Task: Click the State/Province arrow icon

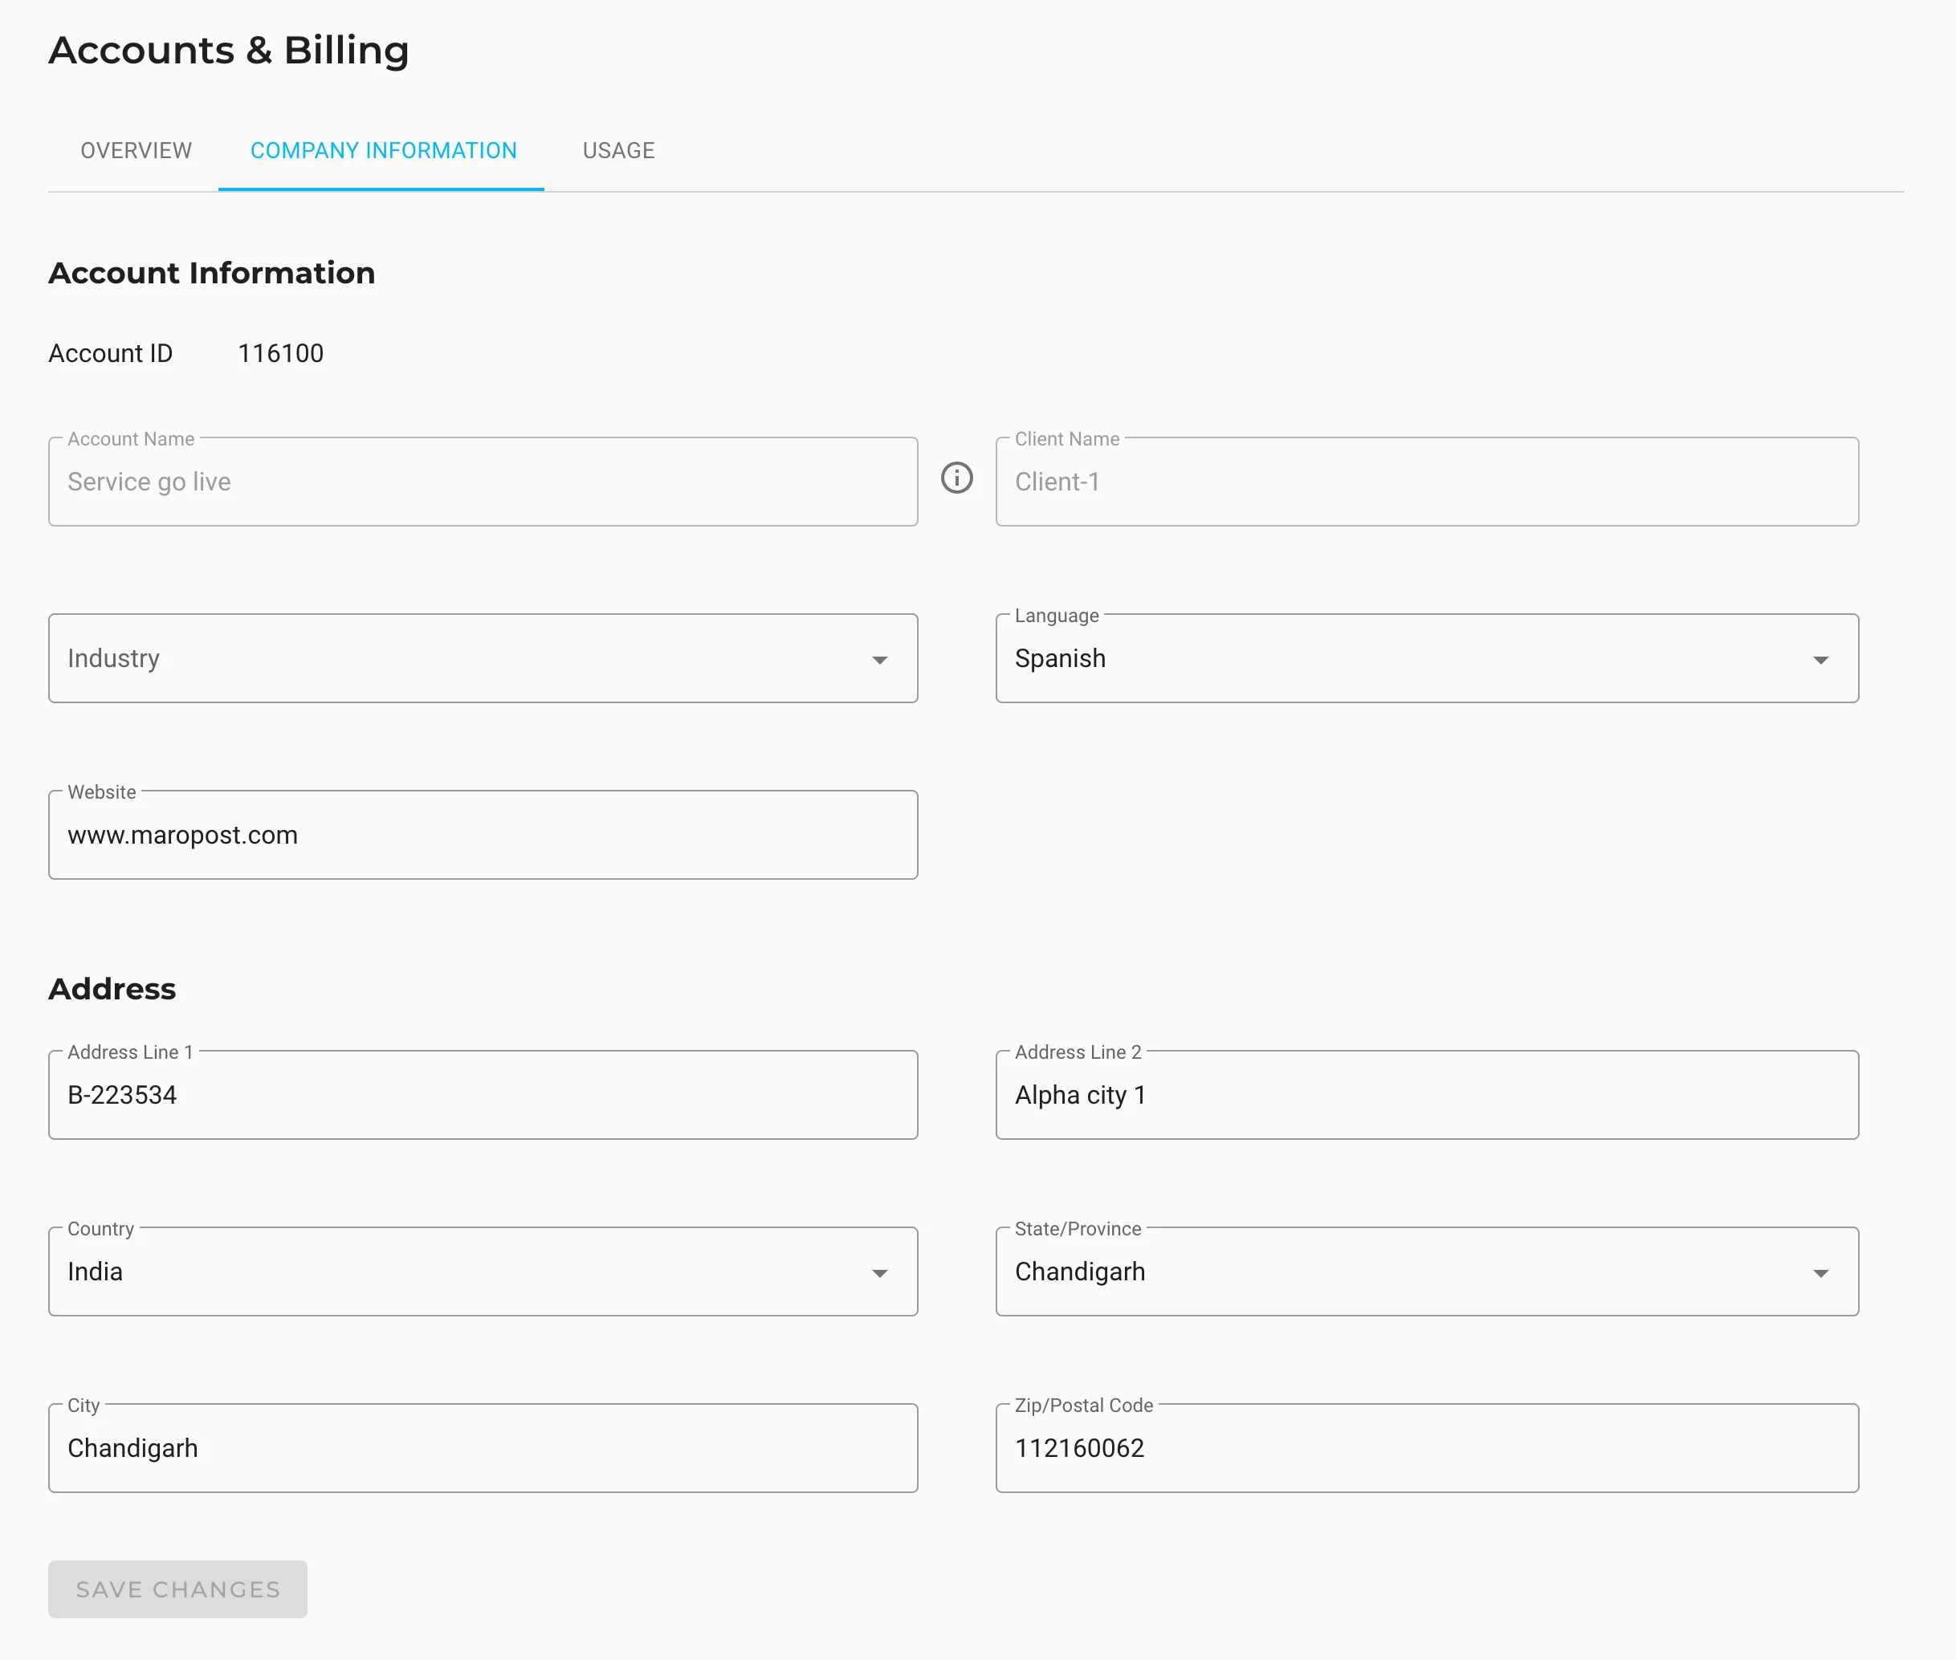Action: pyautogui.click(x=1820, y=1273)
